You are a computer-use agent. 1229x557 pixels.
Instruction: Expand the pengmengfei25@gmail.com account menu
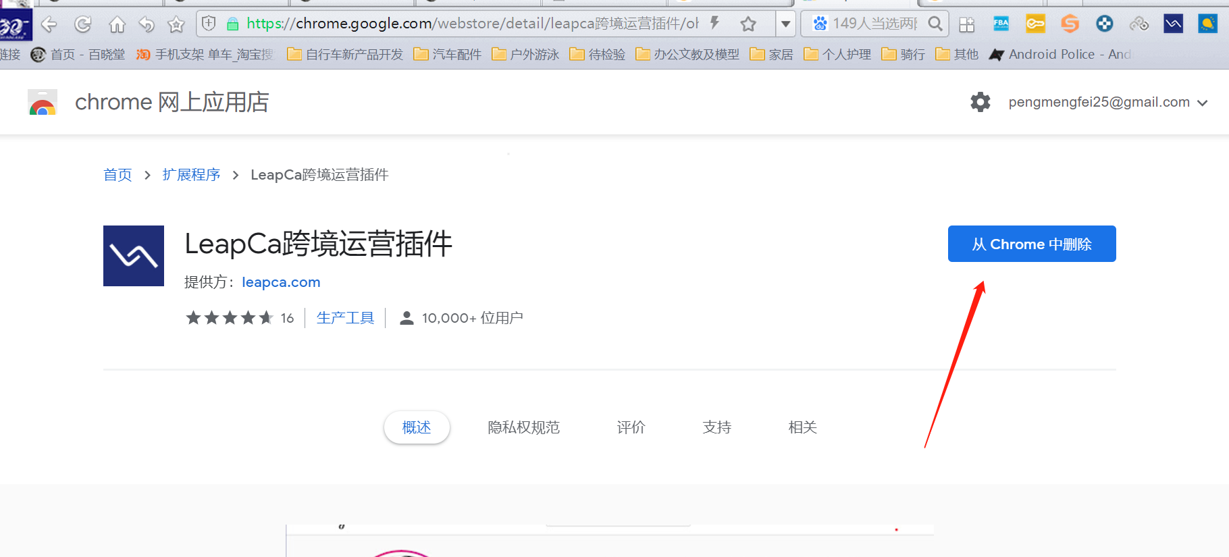point(1107,102)
